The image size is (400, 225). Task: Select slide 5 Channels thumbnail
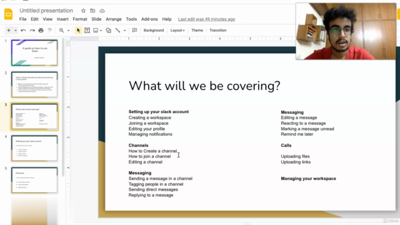click(x=34, y=180)
